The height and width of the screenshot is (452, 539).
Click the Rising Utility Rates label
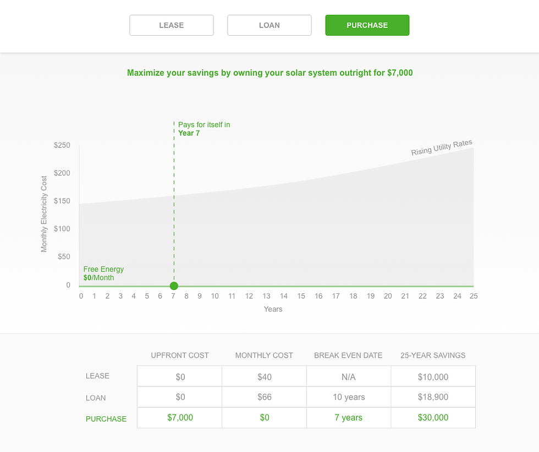click(x=442, y=148)
